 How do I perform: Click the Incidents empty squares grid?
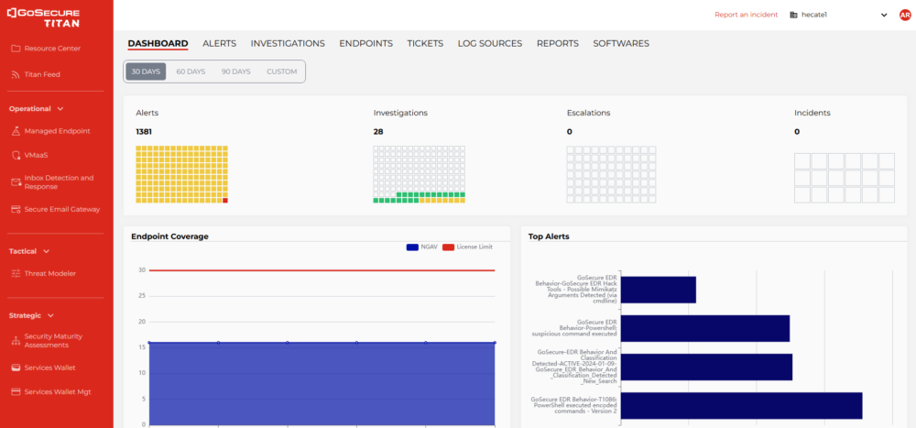pyautogui.click(x=845, y=178)
